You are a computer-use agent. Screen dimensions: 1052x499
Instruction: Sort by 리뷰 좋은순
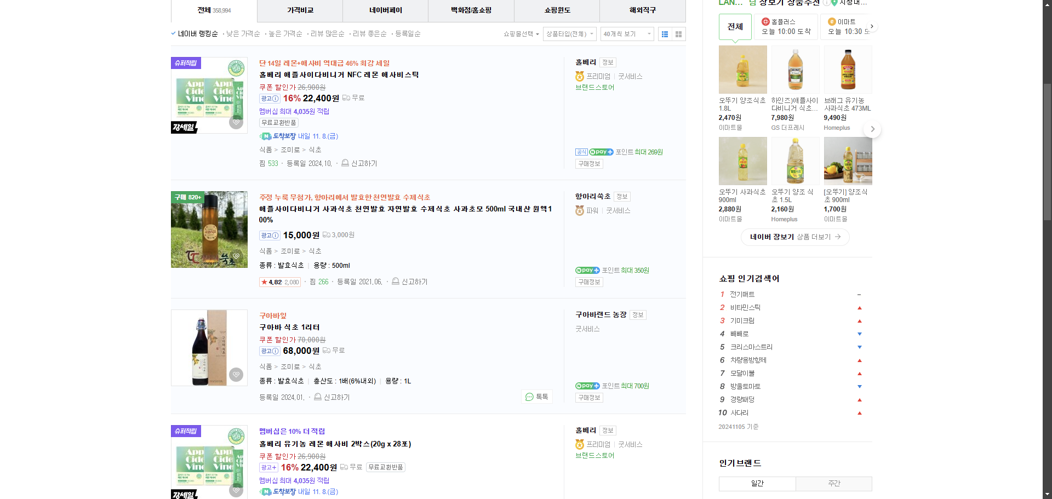370,34
